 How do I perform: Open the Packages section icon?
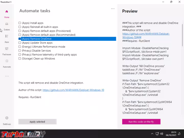(7, 49)
